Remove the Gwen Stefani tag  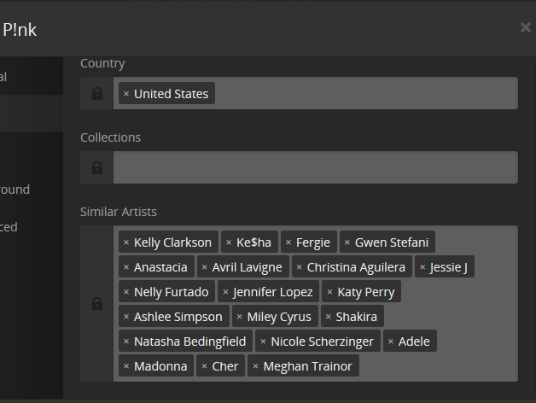click(x=347, y=242)
